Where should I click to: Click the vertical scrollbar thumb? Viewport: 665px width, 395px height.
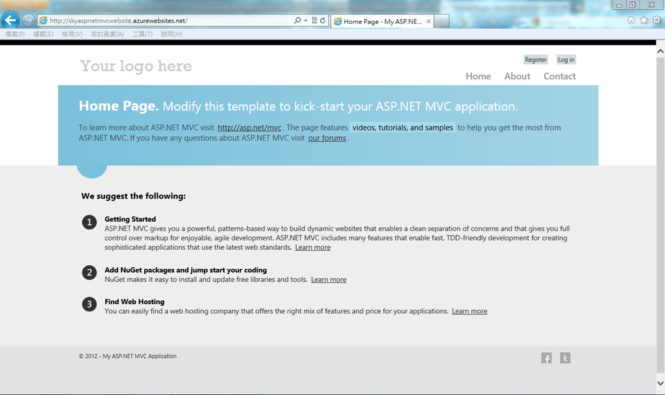tap(660, 215)
